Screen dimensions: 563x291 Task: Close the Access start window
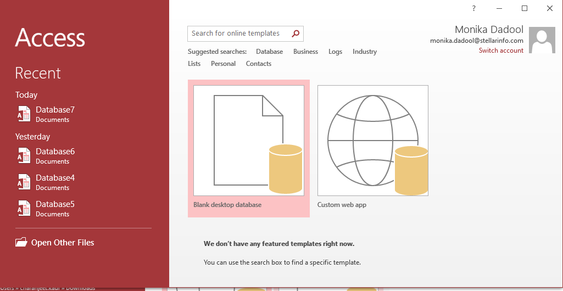550,8
